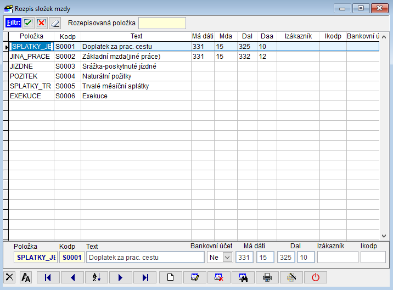
Task: Delete the record via red-cross table icon
Action: 219,277
